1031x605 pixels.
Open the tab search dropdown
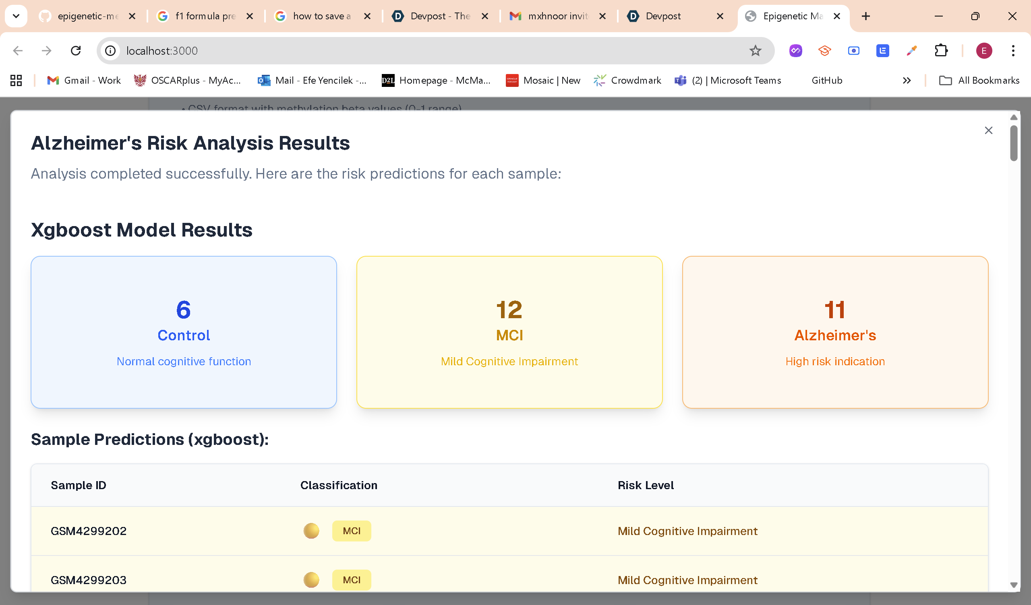click(x=16, y=16)
